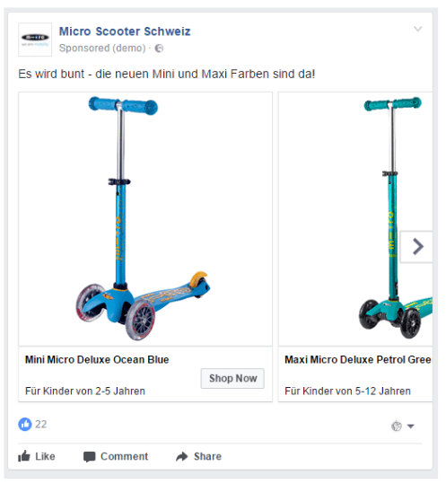Click the blue thumbs-up reaction icon
This screenshot has width=446, height=484.
pos(24,425)
